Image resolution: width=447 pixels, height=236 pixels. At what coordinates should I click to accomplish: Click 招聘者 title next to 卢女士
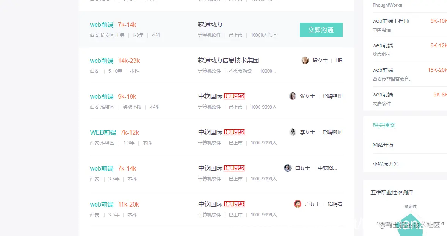tap(335, 204)
